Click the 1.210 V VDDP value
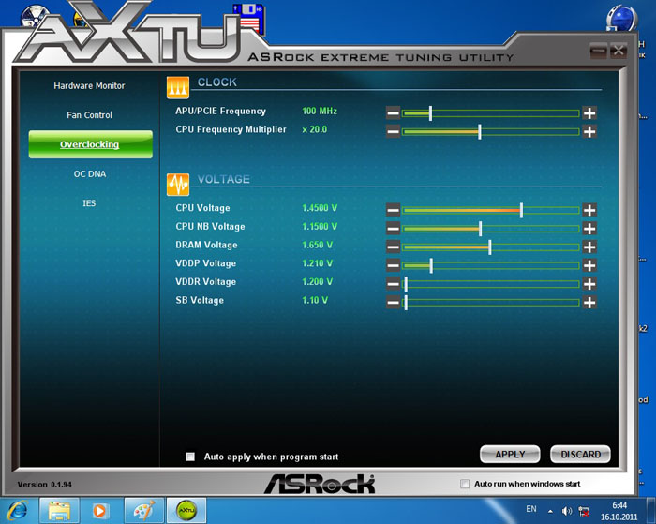 click(318, 263)
